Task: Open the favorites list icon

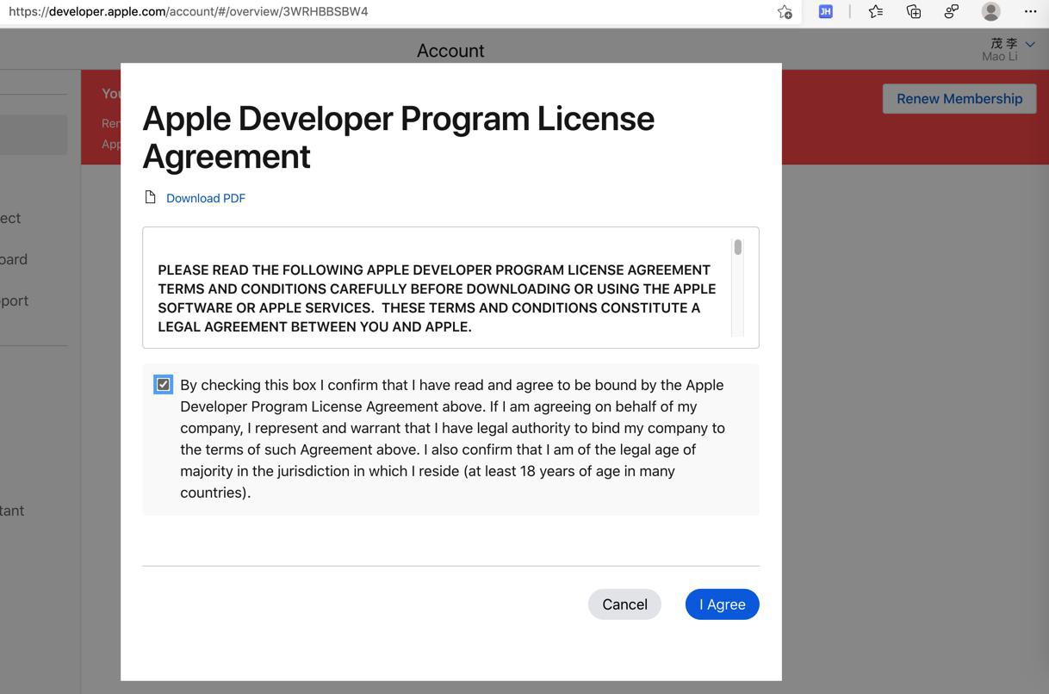Action: point(876,11)
